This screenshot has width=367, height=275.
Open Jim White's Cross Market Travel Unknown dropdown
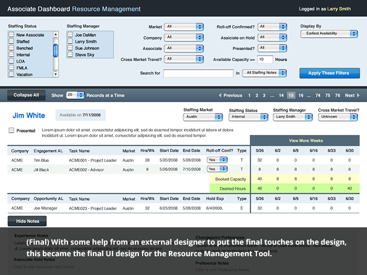tap(338, 117)
